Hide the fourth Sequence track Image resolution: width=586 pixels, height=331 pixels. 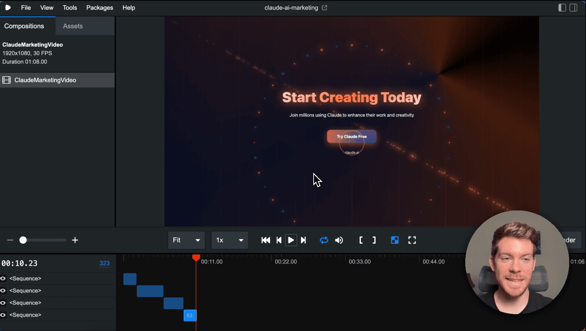(x=3, y=315)
